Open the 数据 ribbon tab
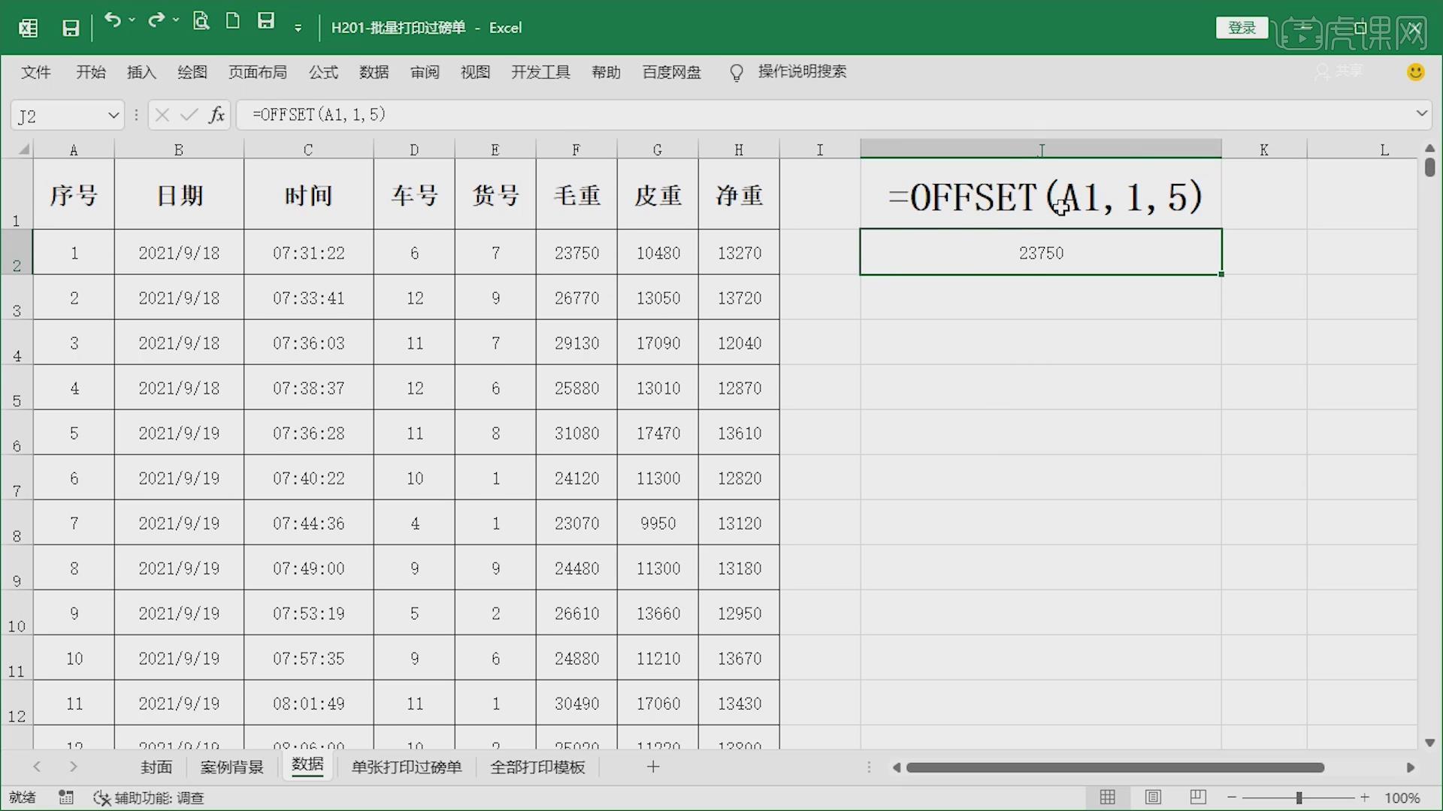Screen dimensions: 1443x811 click(374, 72)
